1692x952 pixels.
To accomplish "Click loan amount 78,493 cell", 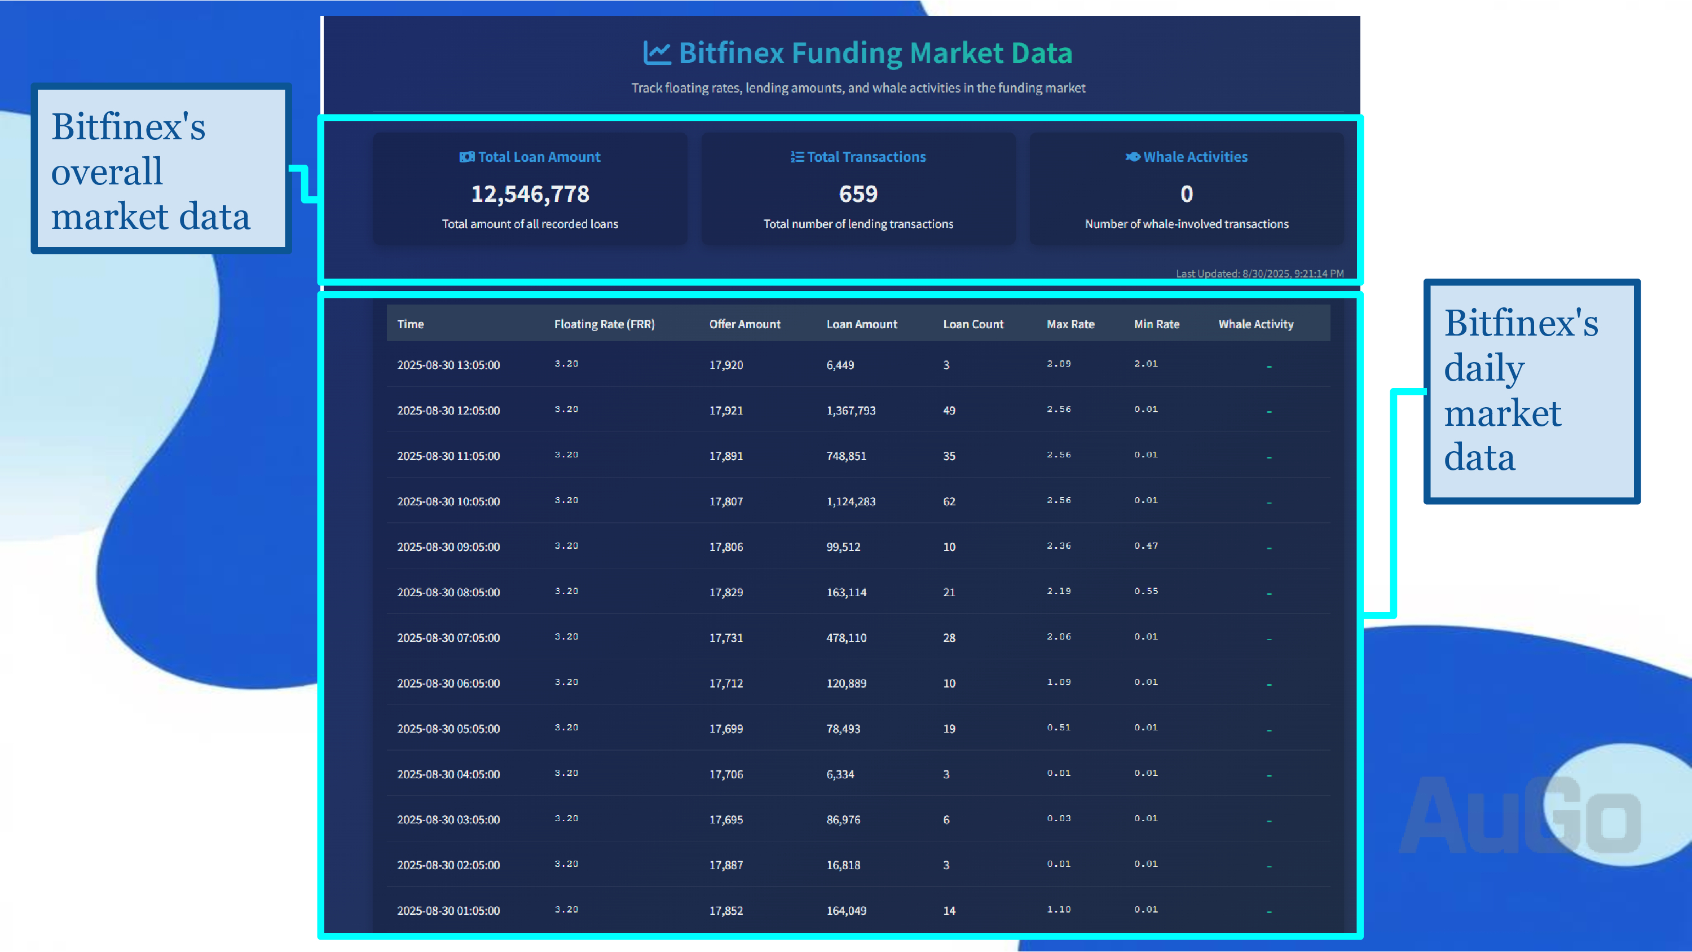I will pos(843,729).
